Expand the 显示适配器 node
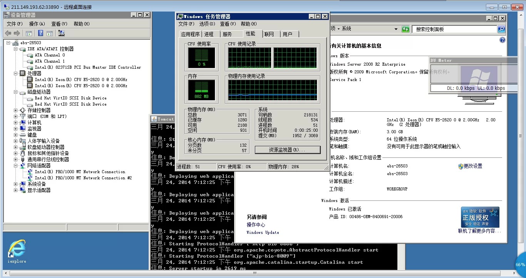 click(16, 190)
